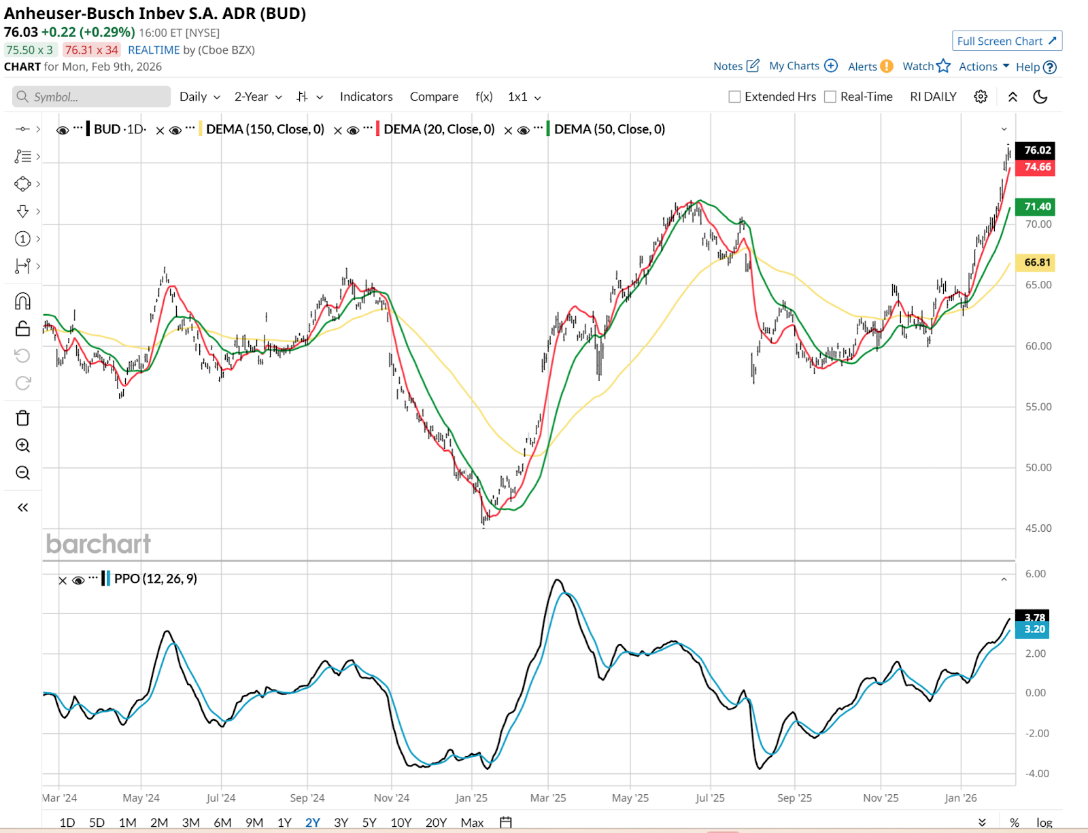Open Alerts for BUD
1088x833 pixels.
(870, 66)
